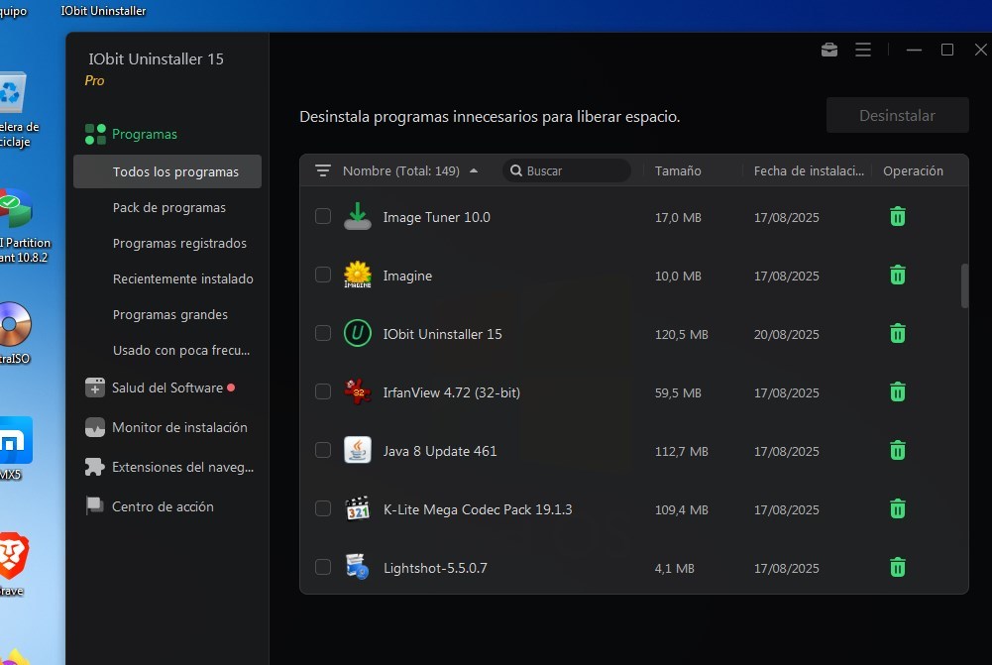992x665 pixels.
Task: Check the Lightshot-5.5.0.7 checkbox
Action: pos(323,567)
